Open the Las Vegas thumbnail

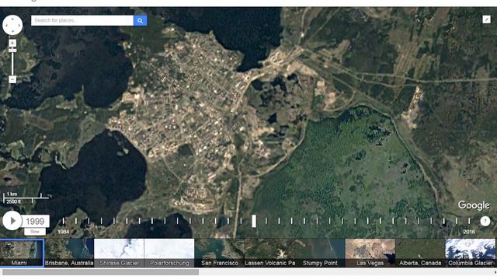click(370, 253)
